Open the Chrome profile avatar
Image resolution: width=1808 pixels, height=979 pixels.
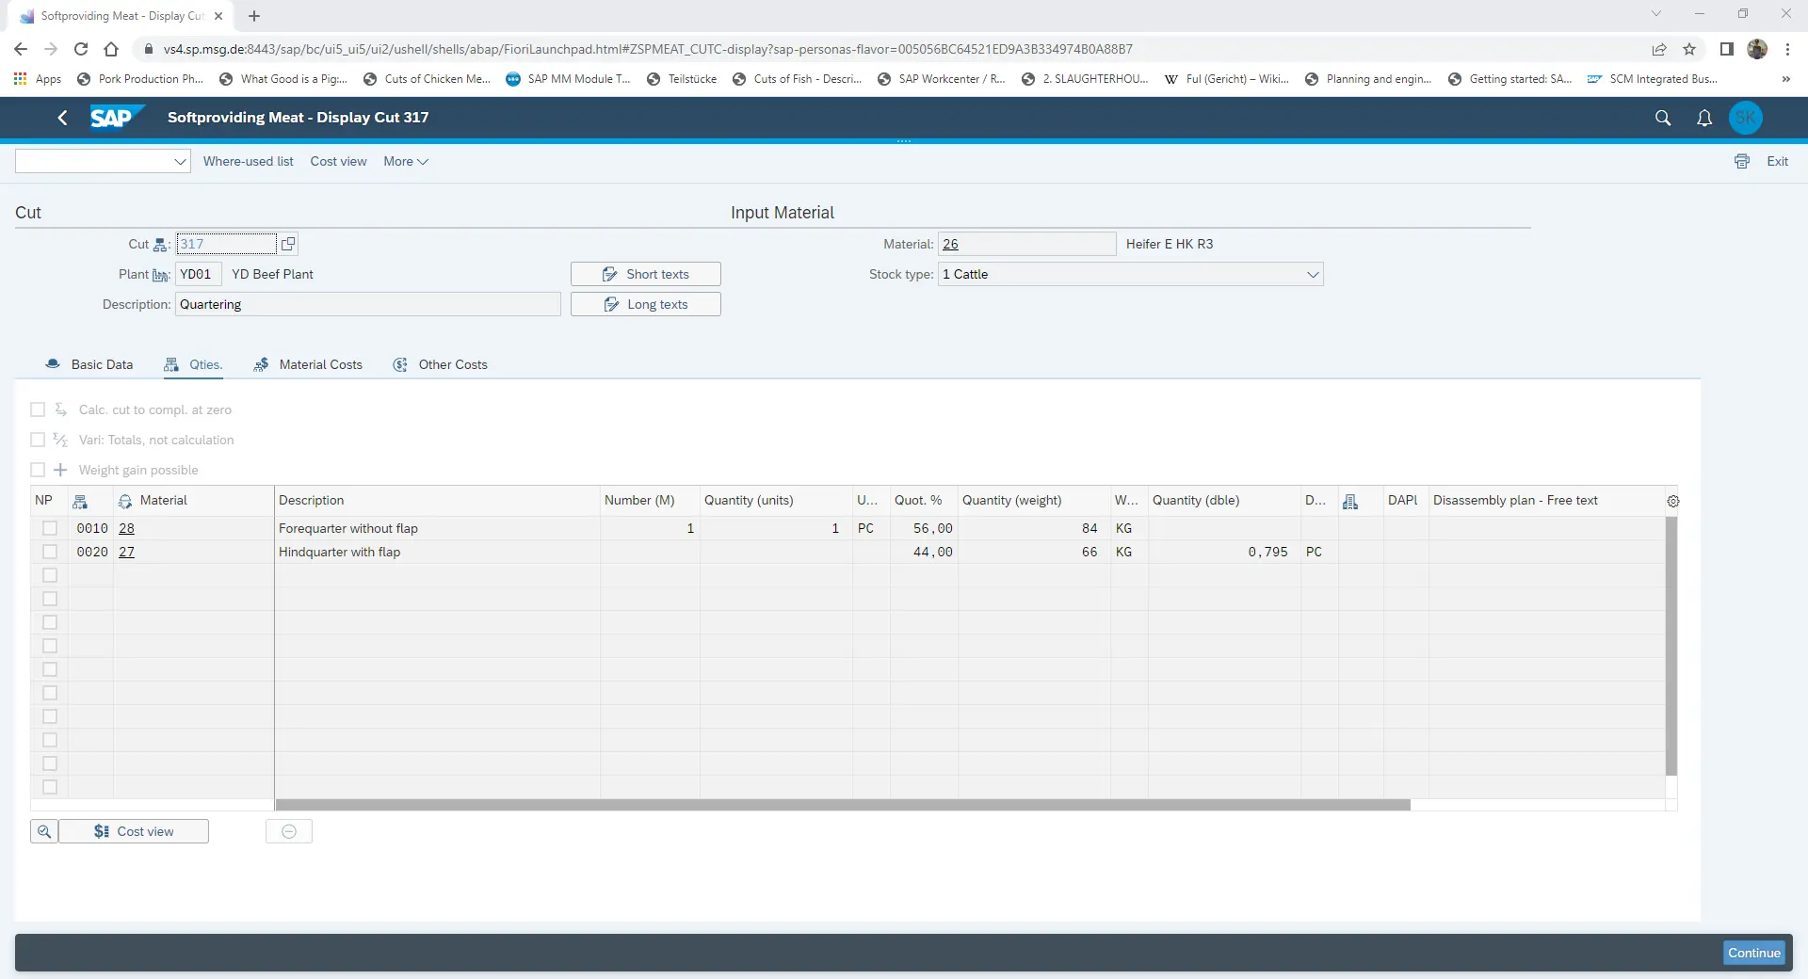pyautogui.click(x=1757, y=49)
